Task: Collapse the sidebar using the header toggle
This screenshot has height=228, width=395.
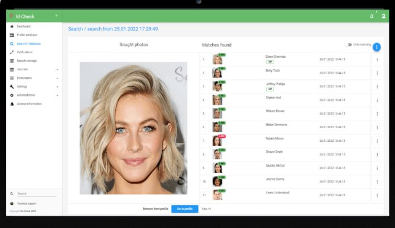Action: [x=56, y=15]
